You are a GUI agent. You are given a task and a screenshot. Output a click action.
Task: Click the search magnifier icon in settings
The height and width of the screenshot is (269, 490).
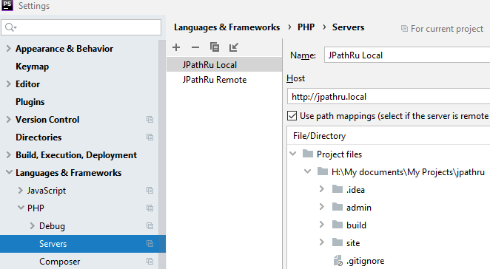click(10, 27)
